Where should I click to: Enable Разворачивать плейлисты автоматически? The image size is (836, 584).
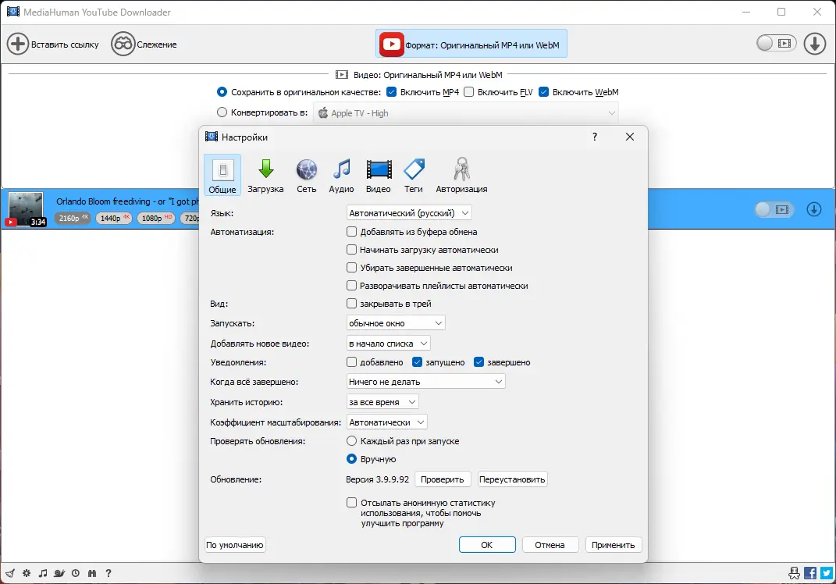(351, 285)
